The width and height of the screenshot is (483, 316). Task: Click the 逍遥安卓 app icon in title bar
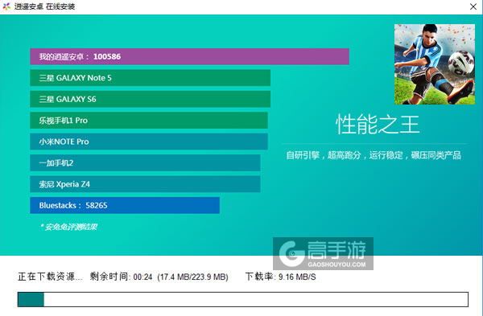coord(6,6)
